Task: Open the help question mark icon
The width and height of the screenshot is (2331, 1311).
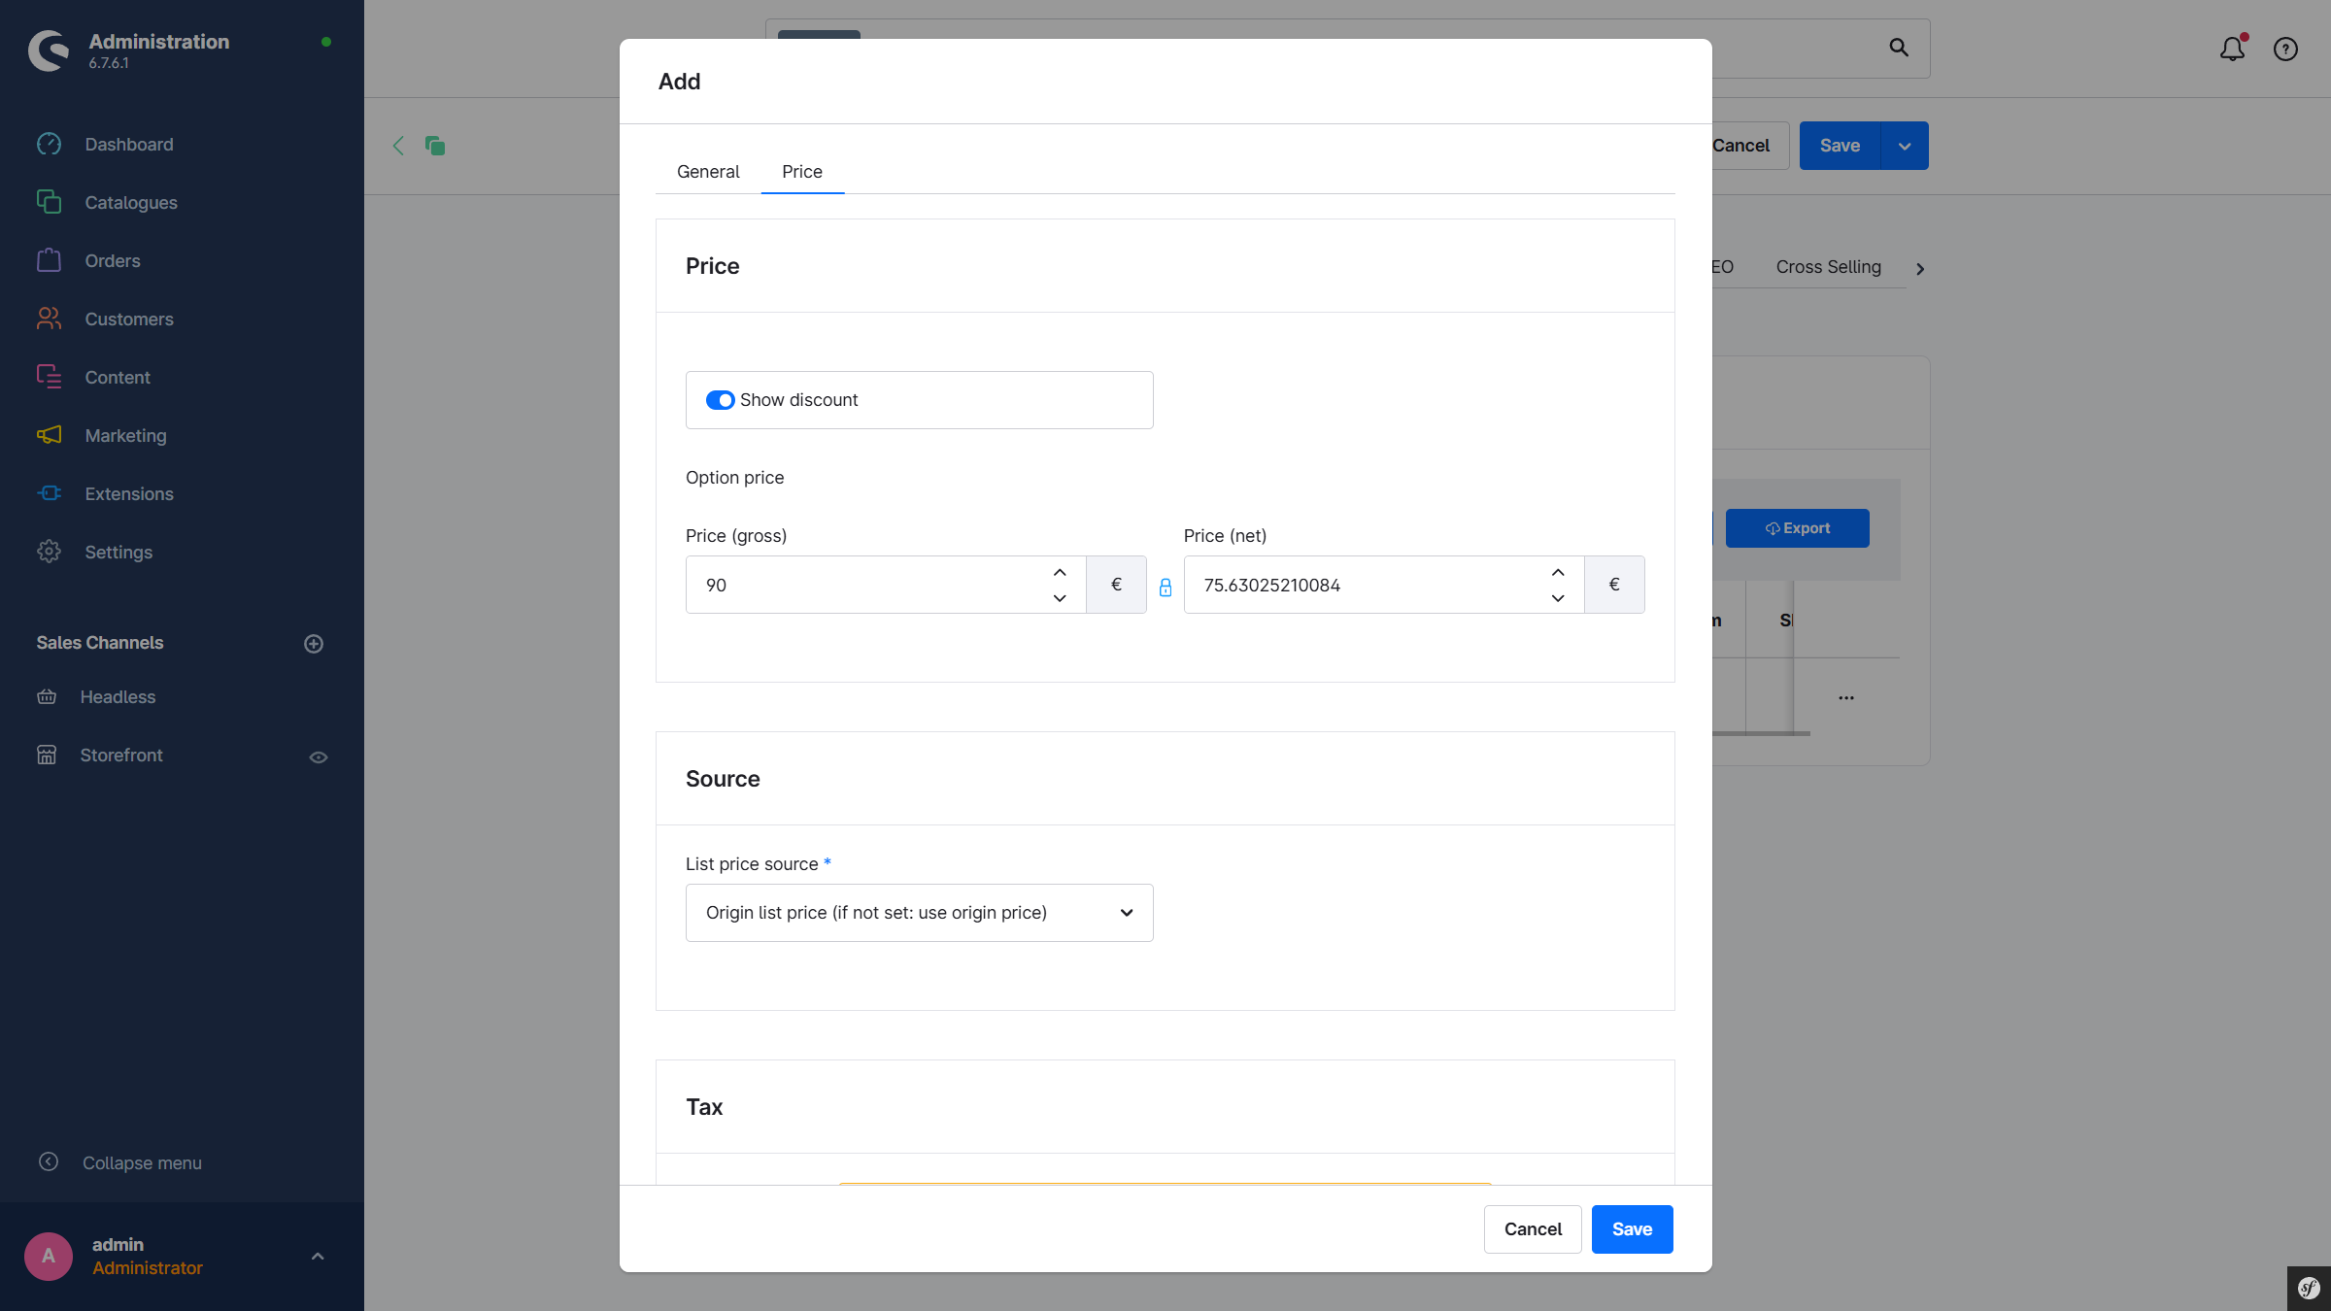Action: [2285, 49]
